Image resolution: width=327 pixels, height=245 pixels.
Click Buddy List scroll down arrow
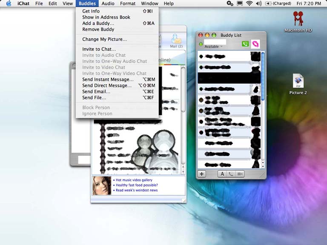(263, 166)
